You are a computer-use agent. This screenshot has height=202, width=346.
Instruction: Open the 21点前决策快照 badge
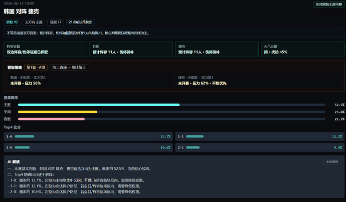pyautogui.click(x=81, y=22)
